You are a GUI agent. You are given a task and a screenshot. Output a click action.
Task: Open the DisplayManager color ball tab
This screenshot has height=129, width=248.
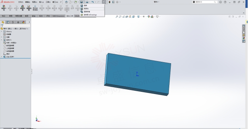pos(23,22)
